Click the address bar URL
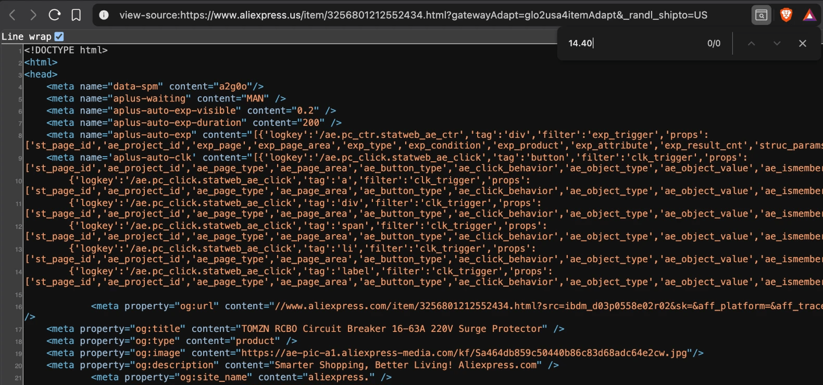The image size is (823, 385). point(413,15)
